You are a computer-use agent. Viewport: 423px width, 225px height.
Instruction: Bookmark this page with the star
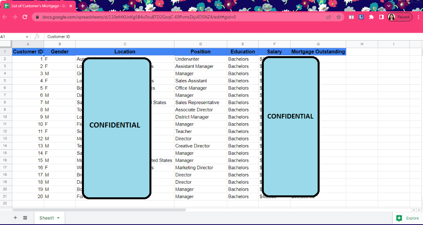[x=339, y=17]
